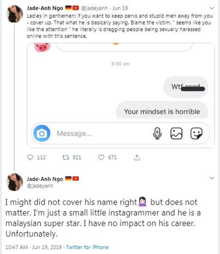220x254 pixels.
Task: Click the 'Your mindset is horrible' message bubble
Action: coord(162,111)
